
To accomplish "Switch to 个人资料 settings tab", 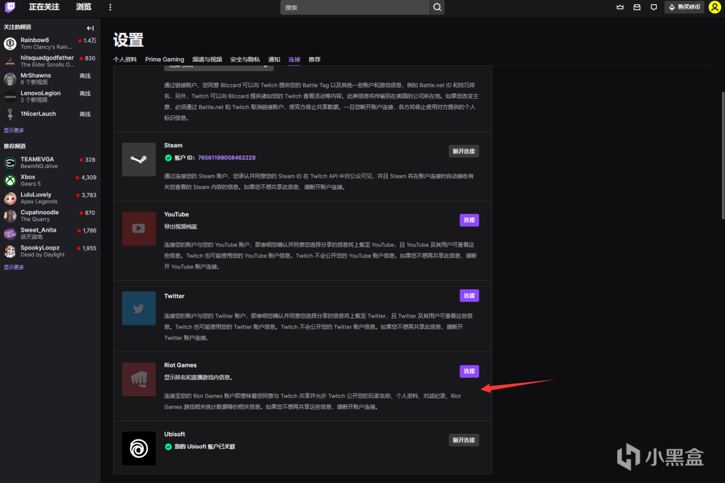I will [x=125, y=59].
